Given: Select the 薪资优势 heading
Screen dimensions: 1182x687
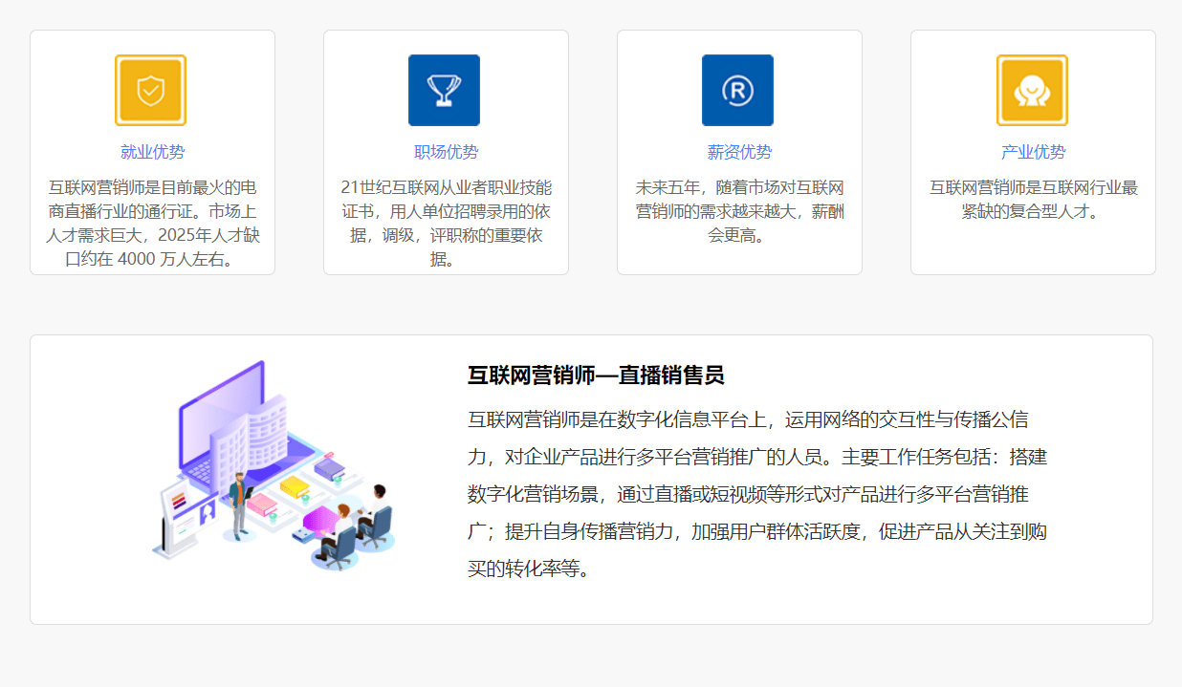Looking at the screenshot, I should pyautogui.click(x=739, y=152).
